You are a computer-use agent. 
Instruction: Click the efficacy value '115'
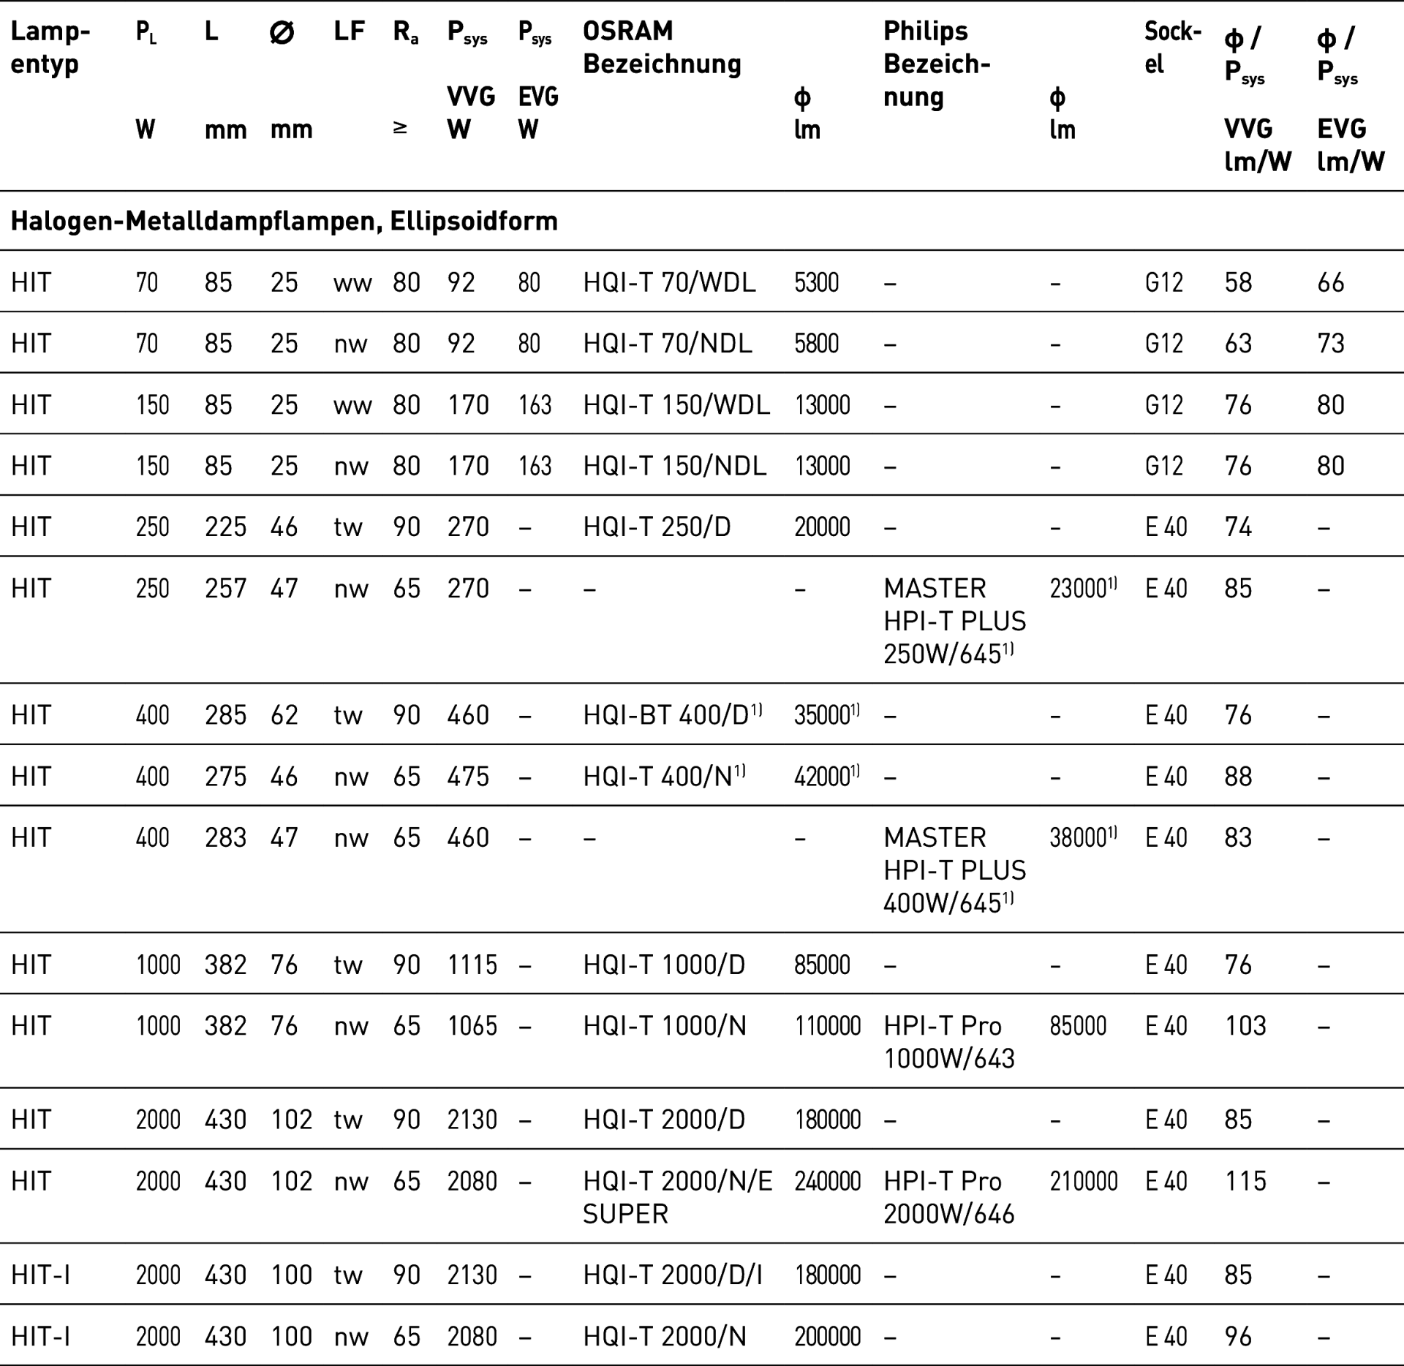click(1245, 1181)
